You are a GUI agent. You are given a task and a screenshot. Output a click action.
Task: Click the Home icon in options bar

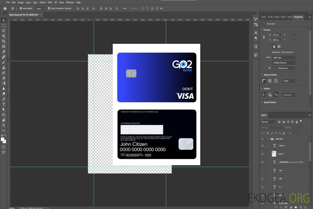[x=5, y=8]
